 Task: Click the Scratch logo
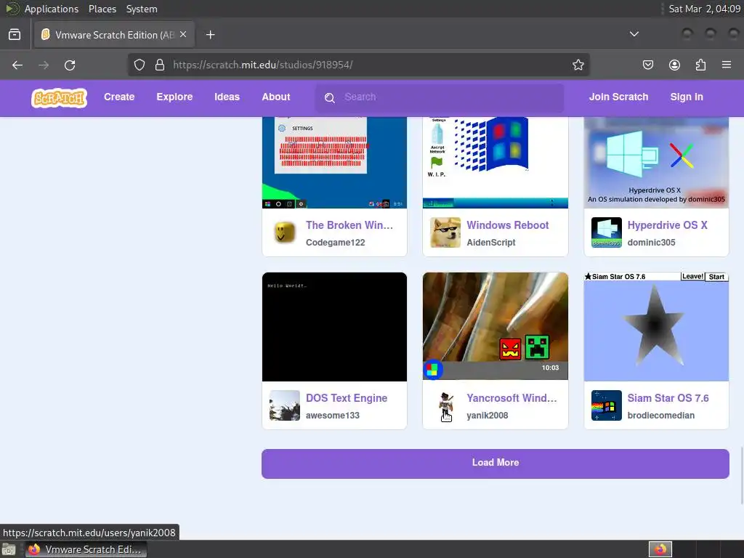pos(60,98)
